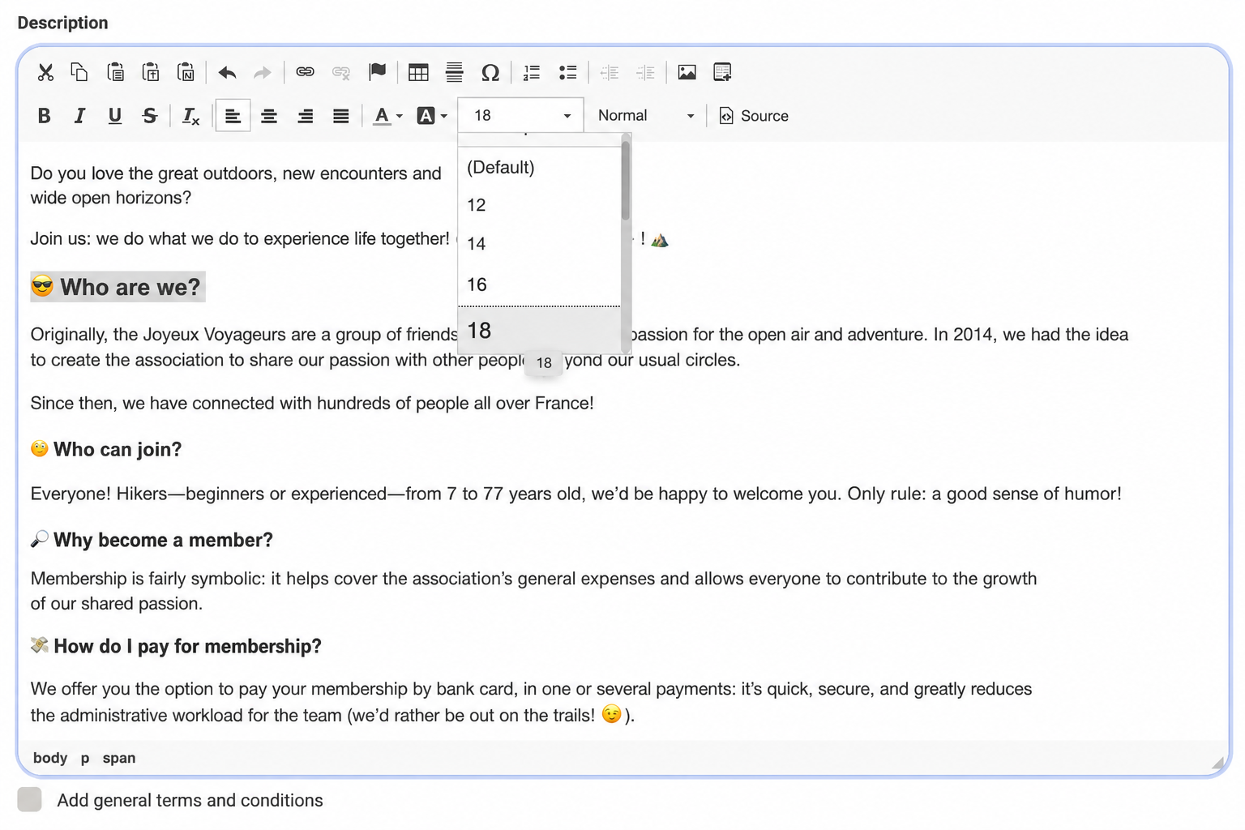Click Paste as plain text icon

coord(151,72)
